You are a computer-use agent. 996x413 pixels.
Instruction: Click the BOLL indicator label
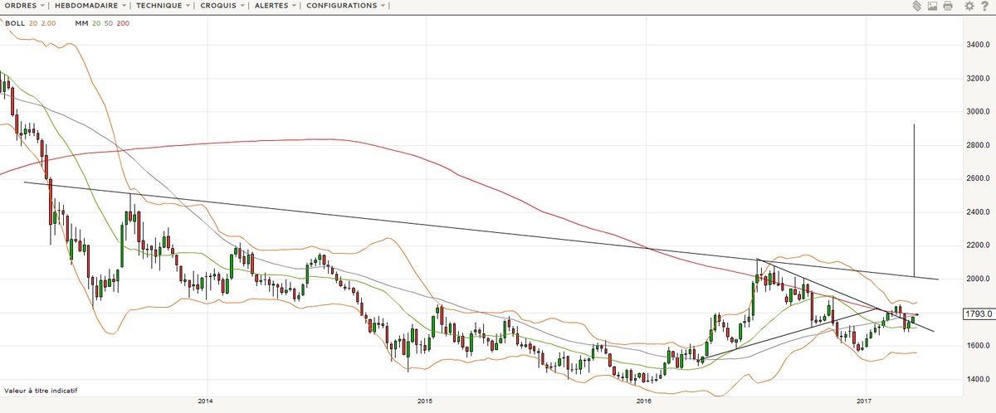[14, 23]
